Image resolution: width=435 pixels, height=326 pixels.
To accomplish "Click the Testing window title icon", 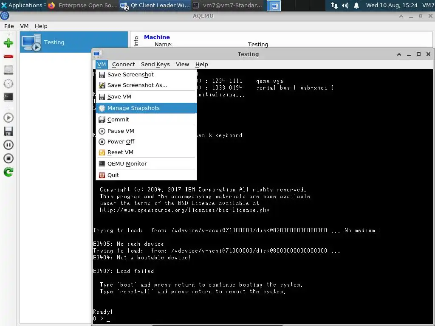I will [x=98, y=54].
